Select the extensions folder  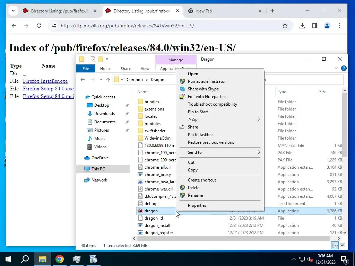[x=154, y=109]
